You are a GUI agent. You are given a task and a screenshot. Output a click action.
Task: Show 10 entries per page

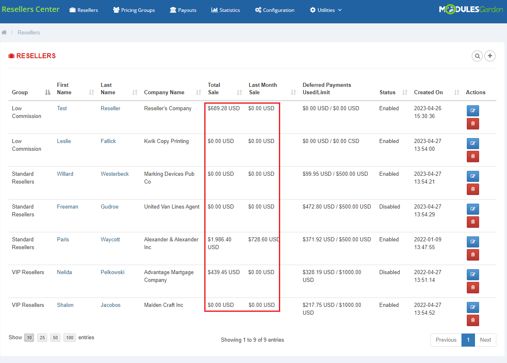pos(29,338)
